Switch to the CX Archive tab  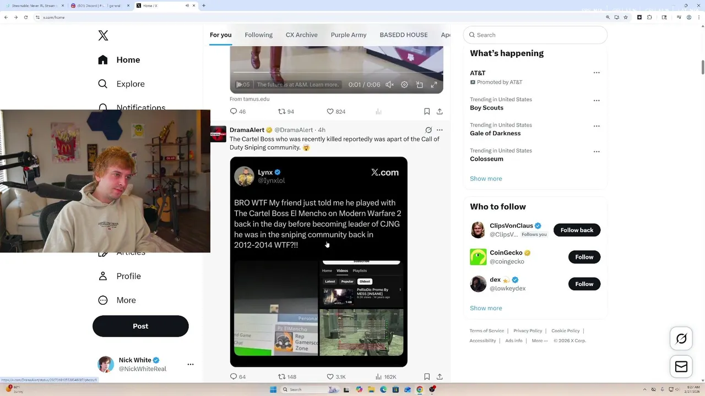(x=301, y=35)
